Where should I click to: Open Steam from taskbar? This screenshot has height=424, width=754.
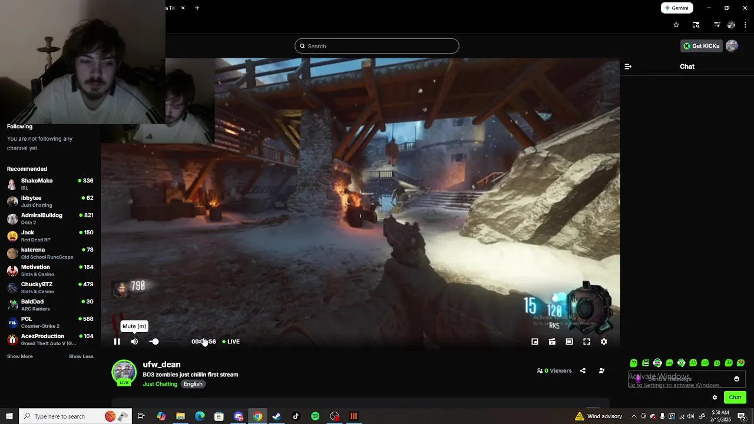[x=276, y=416]
